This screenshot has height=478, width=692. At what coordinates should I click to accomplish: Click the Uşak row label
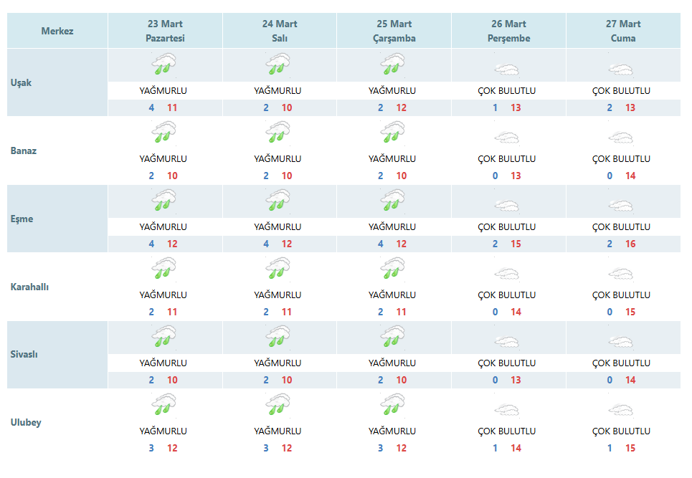22,82
